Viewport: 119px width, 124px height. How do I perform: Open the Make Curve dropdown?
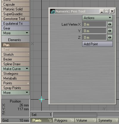coord(15,69)
